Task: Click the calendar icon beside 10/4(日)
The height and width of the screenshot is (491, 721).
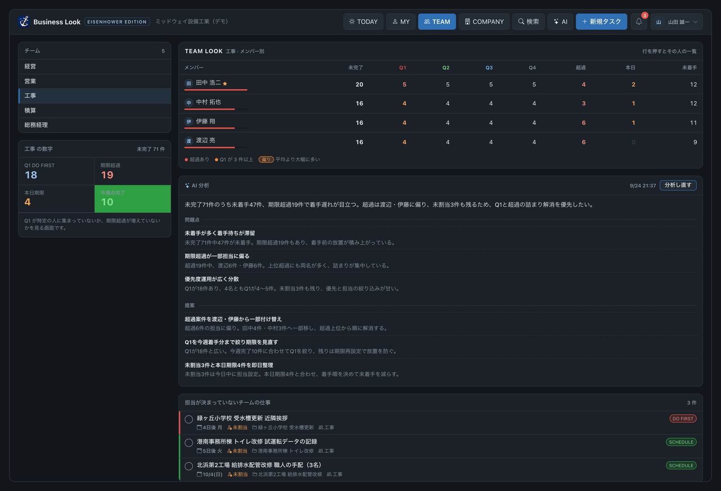Action: click(x=199, y=474)
